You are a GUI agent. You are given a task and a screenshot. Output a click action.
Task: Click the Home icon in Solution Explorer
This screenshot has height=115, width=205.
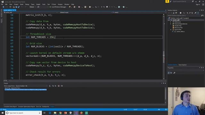(174, 13)
